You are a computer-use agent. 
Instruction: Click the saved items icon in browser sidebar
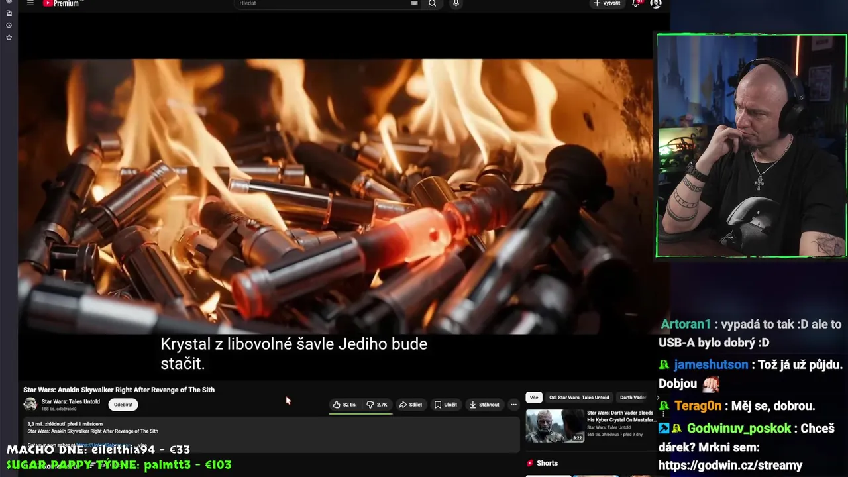pyautogui.click(x=9, y=13)
